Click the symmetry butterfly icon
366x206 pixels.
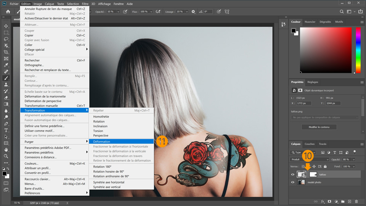tap(227, 12)
